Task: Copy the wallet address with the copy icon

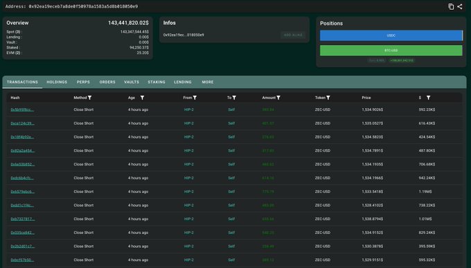Action: (451, 7)
